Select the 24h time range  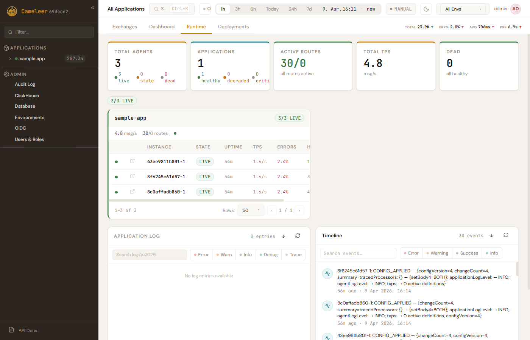click(293, 9)
